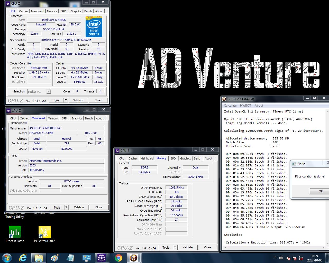Open the Calculate menu in GPUPI
Viewport: 329px width, 263px height.
click(x=230, y=106)
